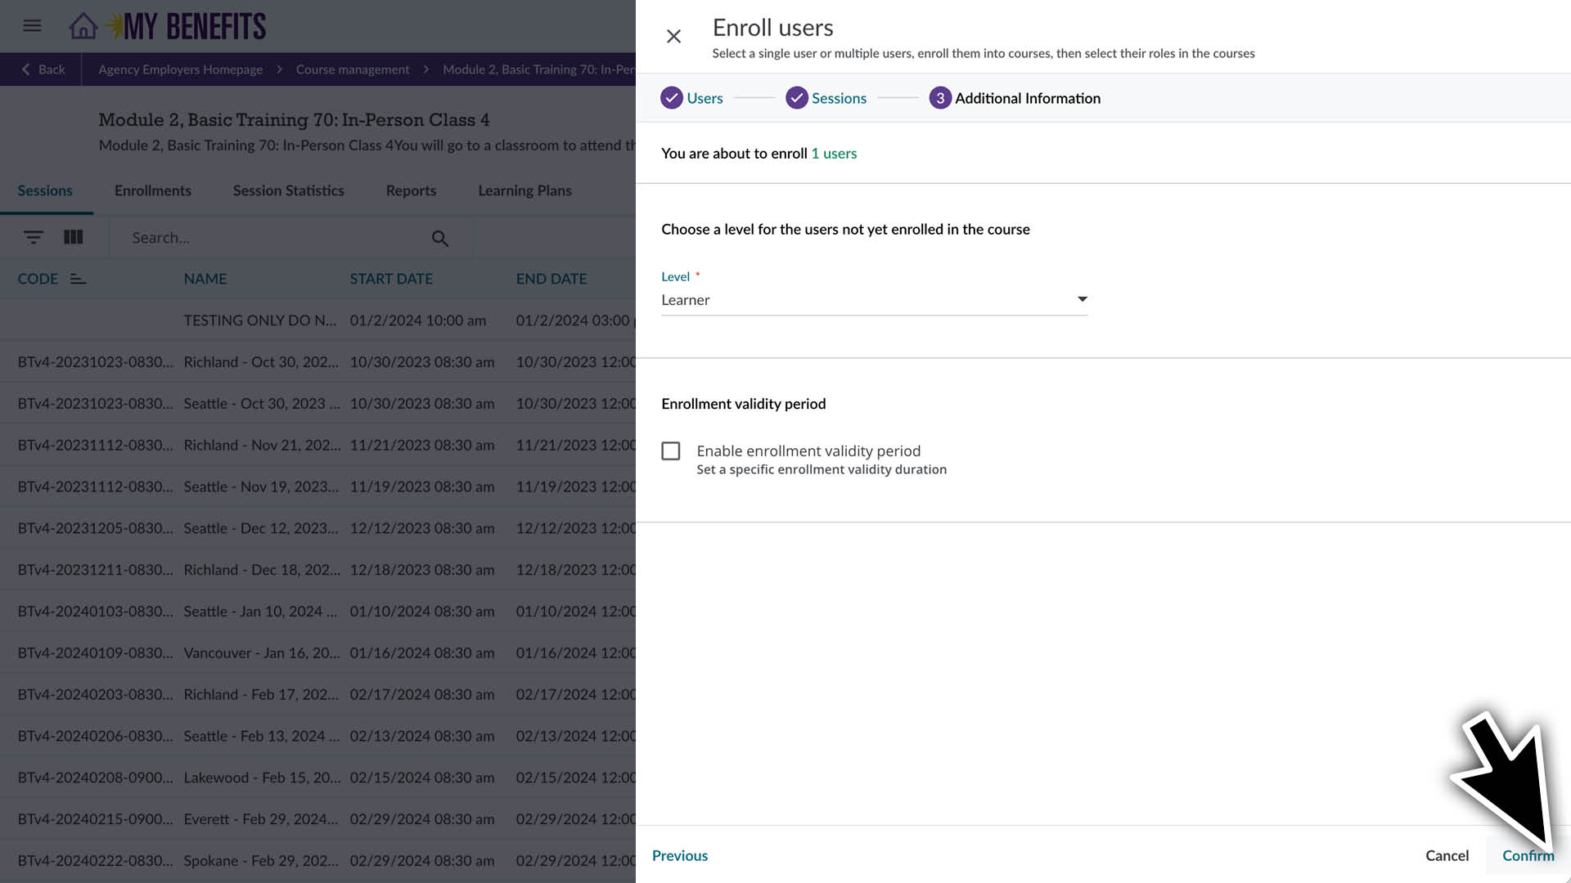Return to the Sessions step checkmark
The image size is (1571, 883).
tap(796, 98)
